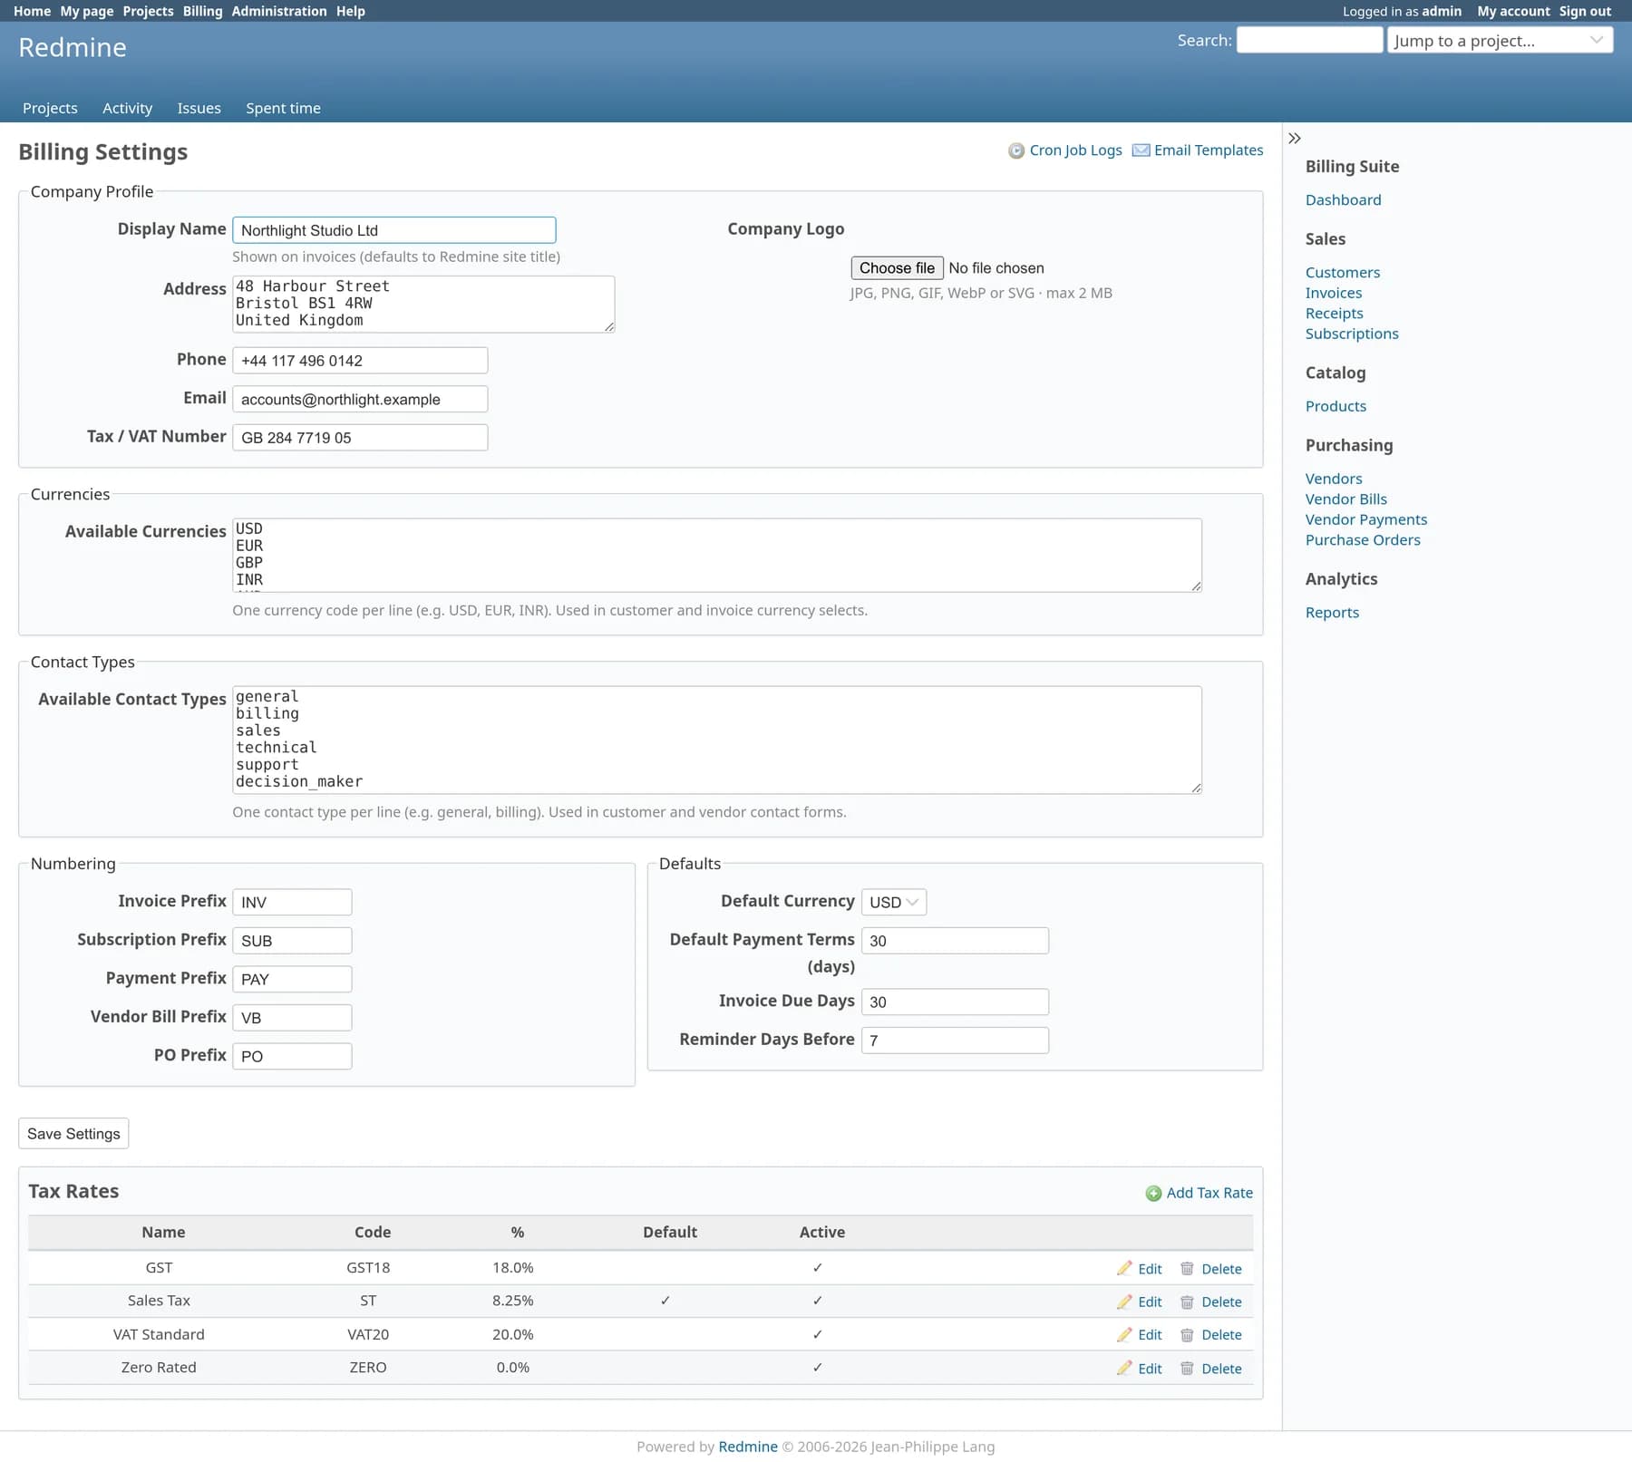Open the Issues tab
Image resolution: width=1632 pixels, height=1462 pixels.
(199, 108)
